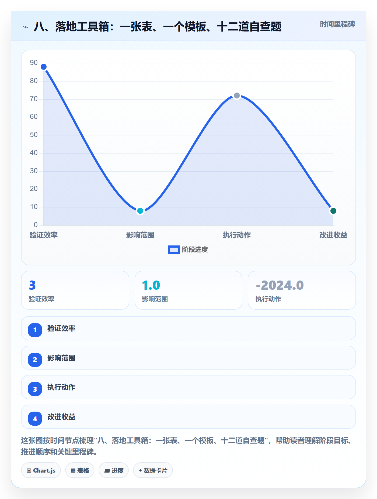377x499 pixels.
Task: Click the blue data point at the chart's top-left peak
Action: click(44, 67)
